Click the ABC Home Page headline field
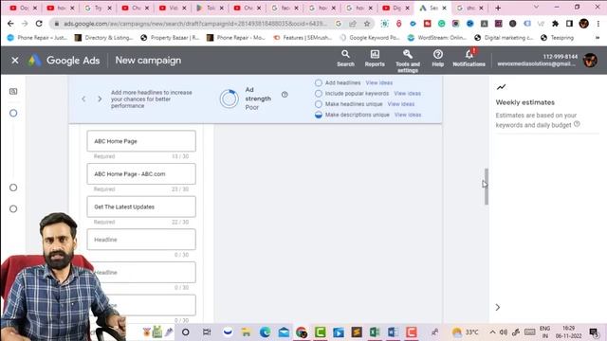Viewport: 607px width, 341px height. (141, 141)
